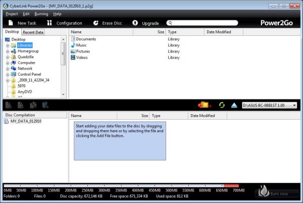Click the red and yellow folder disc icon
The image size is (303, 203).
pos(205,105)
